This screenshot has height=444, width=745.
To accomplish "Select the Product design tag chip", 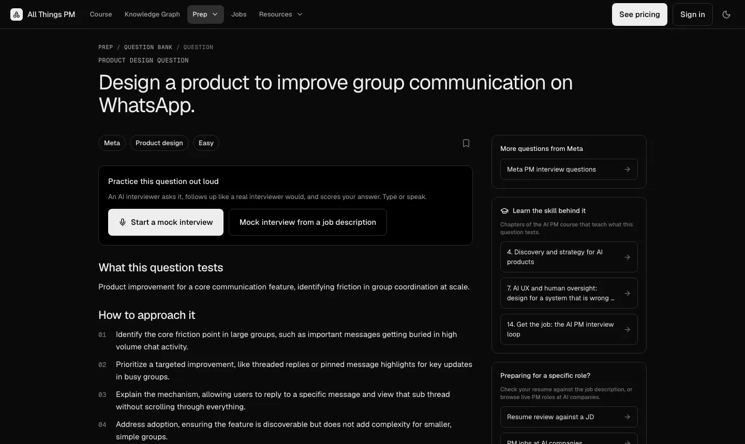I will click(159, 143).
